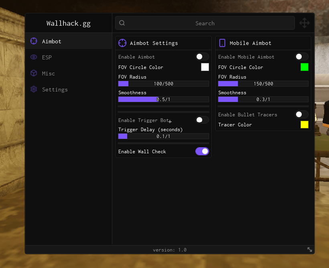Open green mobile FOV Circle Color swatch

tap(305, 67)
